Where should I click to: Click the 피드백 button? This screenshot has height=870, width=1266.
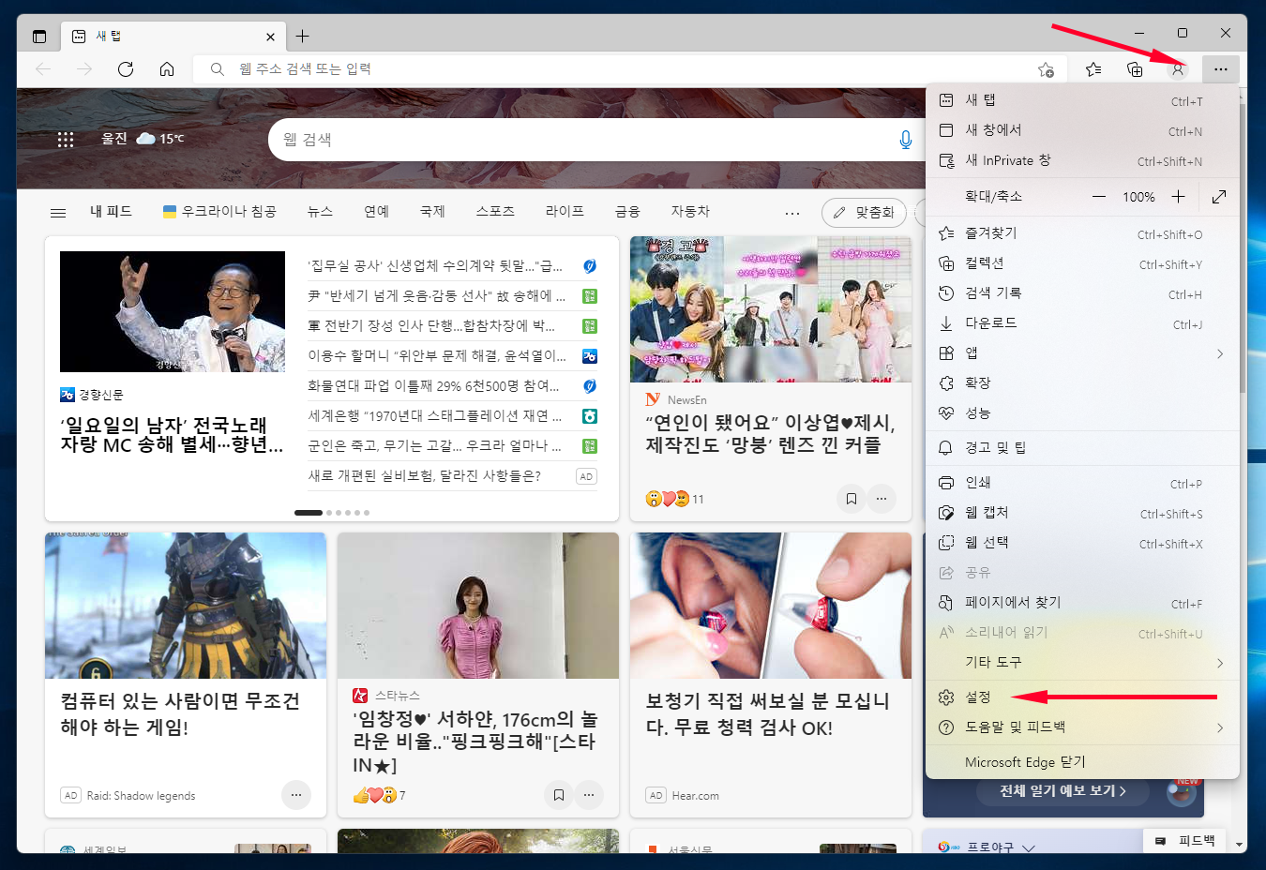pyautogui.click(x=1185, y=841)
